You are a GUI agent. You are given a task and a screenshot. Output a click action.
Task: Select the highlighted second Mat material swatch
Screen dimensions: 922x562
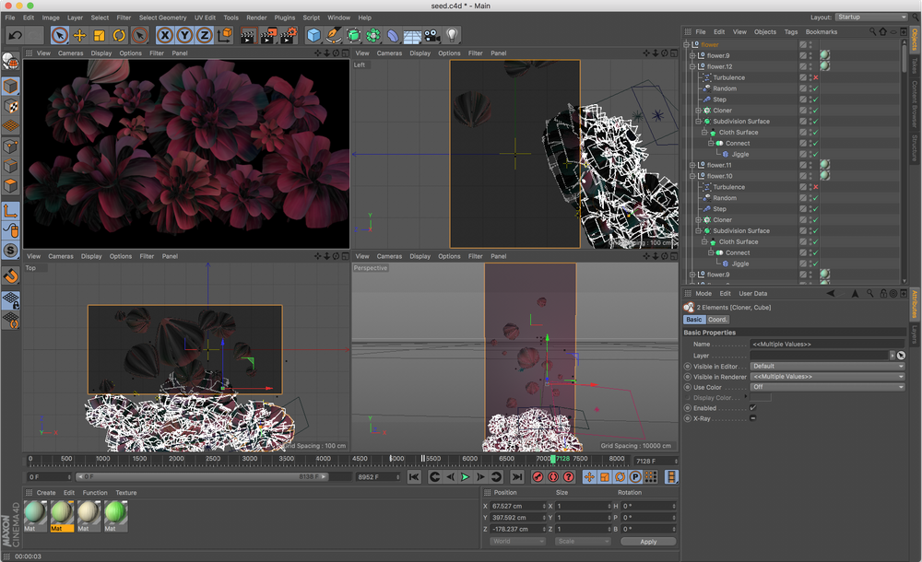[62, 516]
